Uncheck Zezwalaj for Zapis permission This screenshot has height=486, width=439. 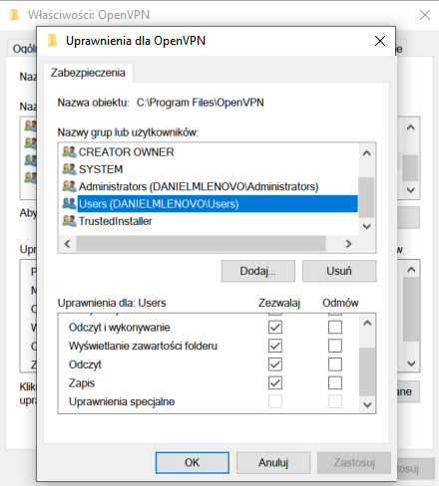[x=275, y=382]
